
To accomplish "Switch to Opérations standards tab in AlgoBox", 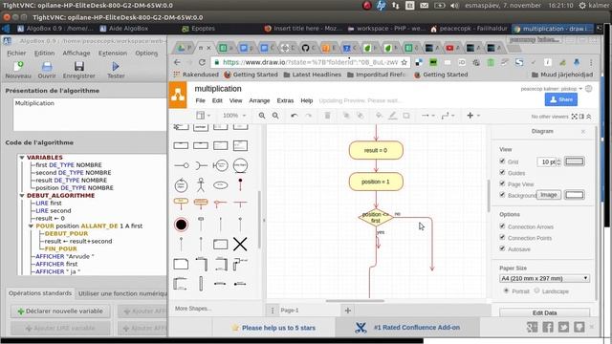I will click(x=40, y=293).
